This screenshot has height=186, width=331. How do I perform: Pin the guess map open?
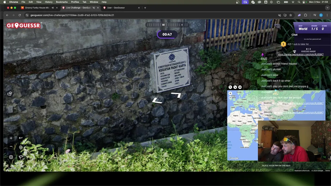(240, 87)
